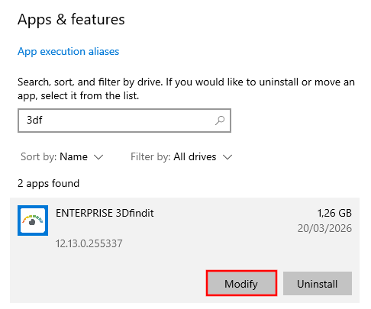Expand the chevron beside All drives
Screen dimensions: 371x309
point(227,157)
